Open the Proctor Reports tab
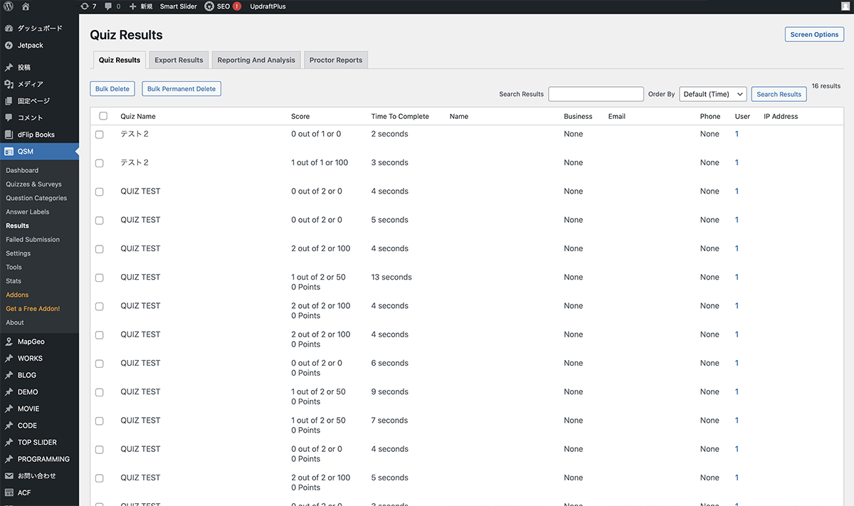Image resolution: width=854 pixels, height=506 pixels. (336, 60)
